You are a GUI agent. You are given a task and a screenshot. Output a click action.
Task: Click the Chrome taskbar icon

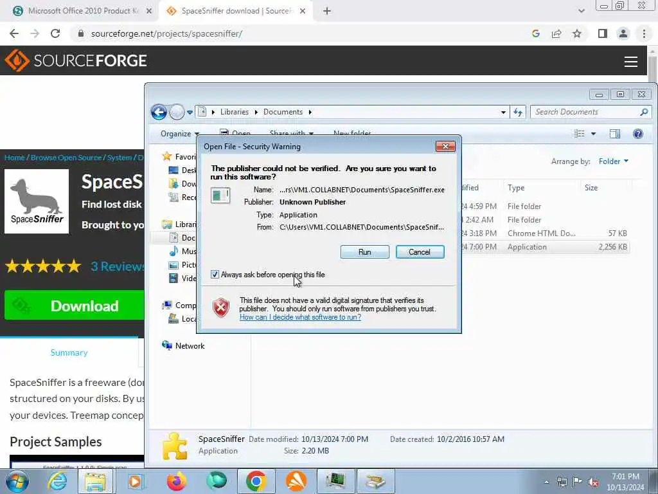click(x=256, y=481)
